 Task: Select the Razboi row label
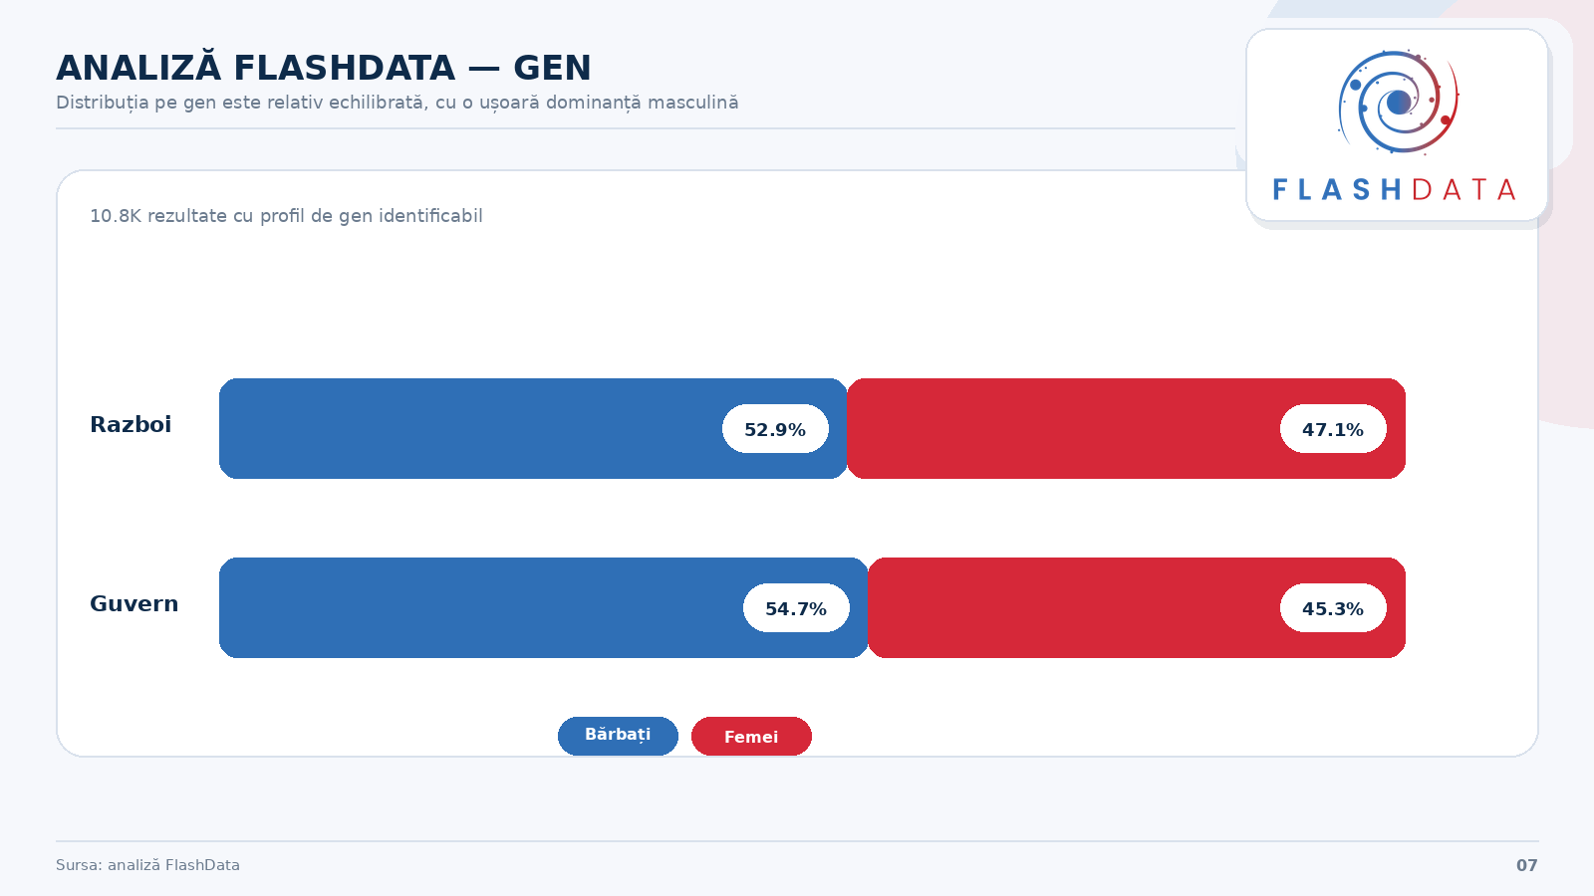pos(131,425)
